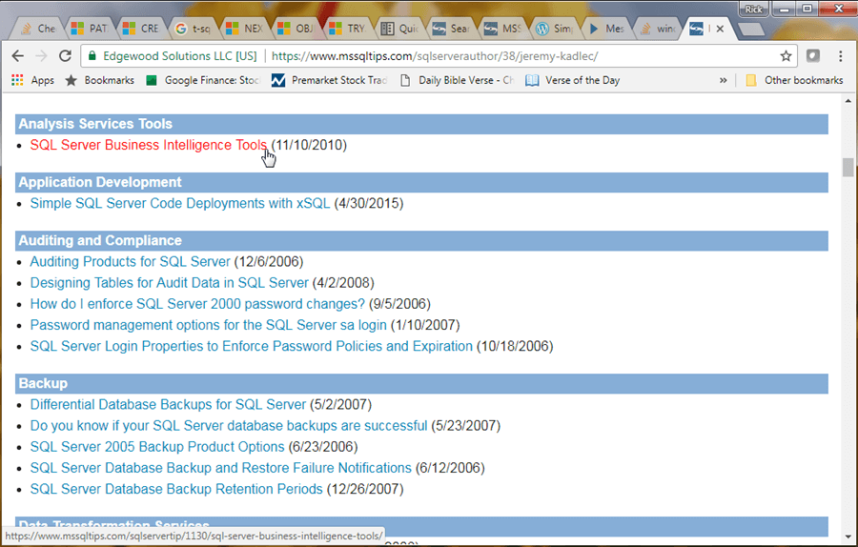Click the extension icon beside the star
This screenshot has width=858, height=547.
click(x=813, y=56)
